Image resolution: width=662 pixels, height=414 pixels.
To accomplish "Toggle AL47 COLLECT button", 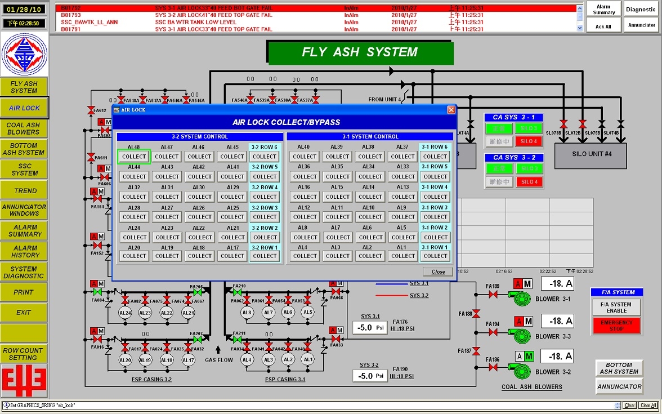I will 167,157.
